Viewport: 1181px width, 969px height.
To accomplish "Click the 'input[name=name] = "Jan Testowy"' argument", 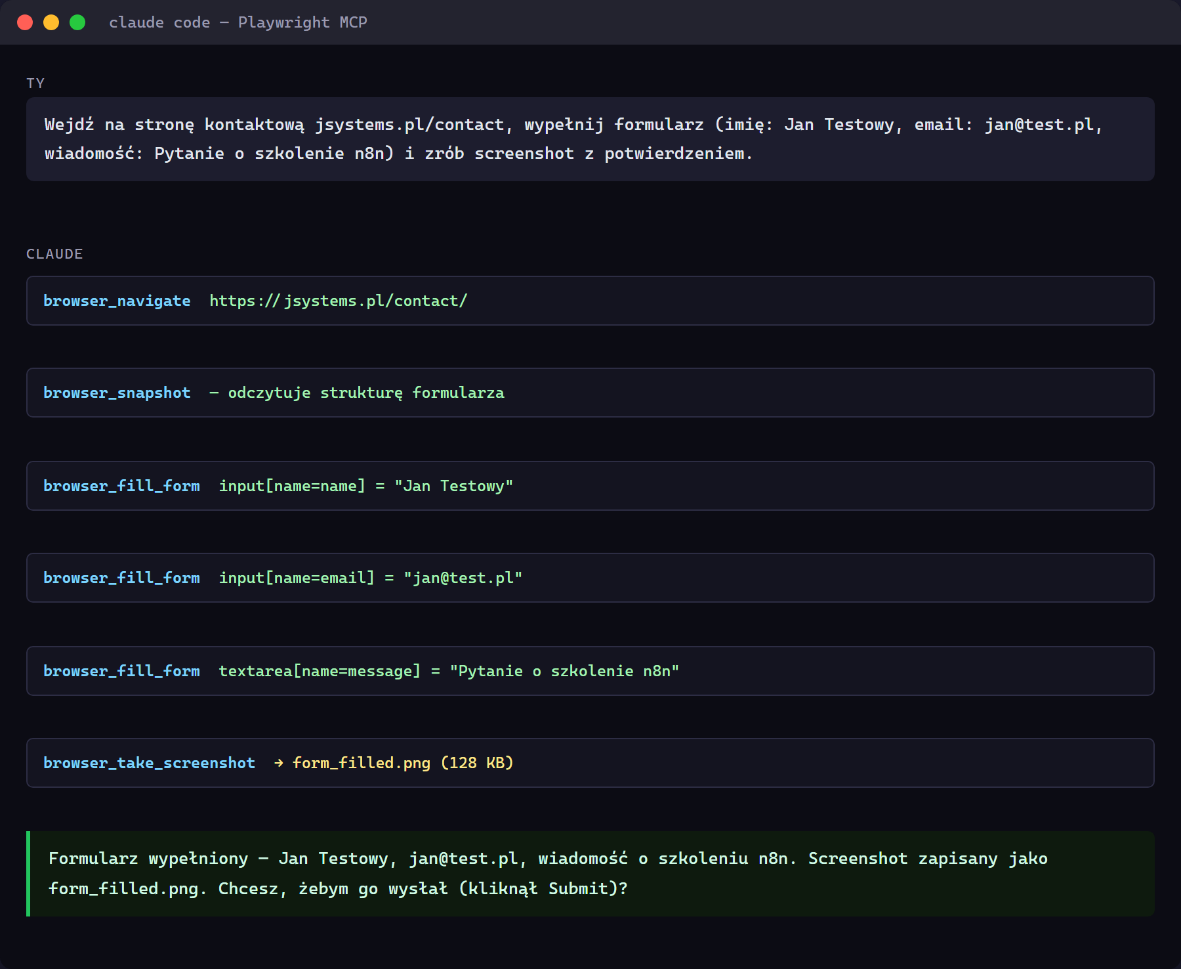I will click(x=366, y=486).
